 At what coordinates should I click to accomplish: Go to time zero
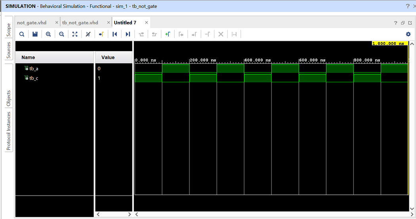(114, 34)
